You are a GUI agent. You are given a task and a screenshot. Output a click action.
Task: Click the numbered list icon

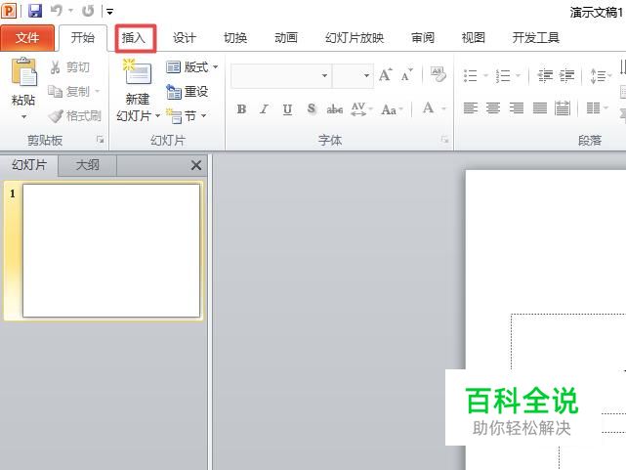pos(503,75)
